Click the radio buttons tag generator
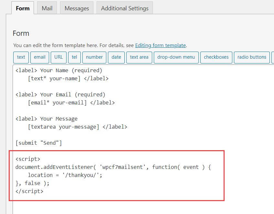274x214 pixels. [x=252, y=57]
